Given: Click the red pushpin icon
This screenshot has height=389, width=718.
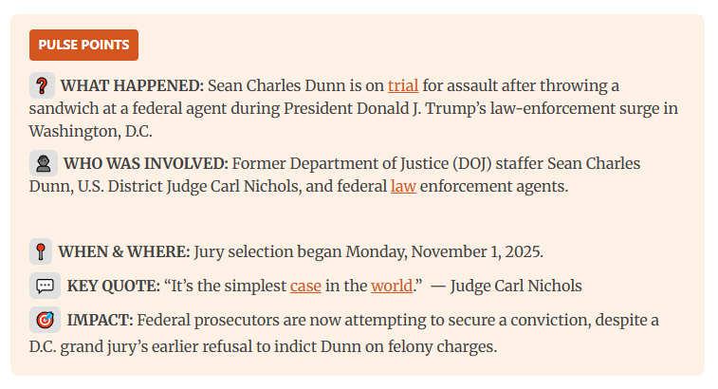Looking at the screenshot, I should [x=41, y=251].
